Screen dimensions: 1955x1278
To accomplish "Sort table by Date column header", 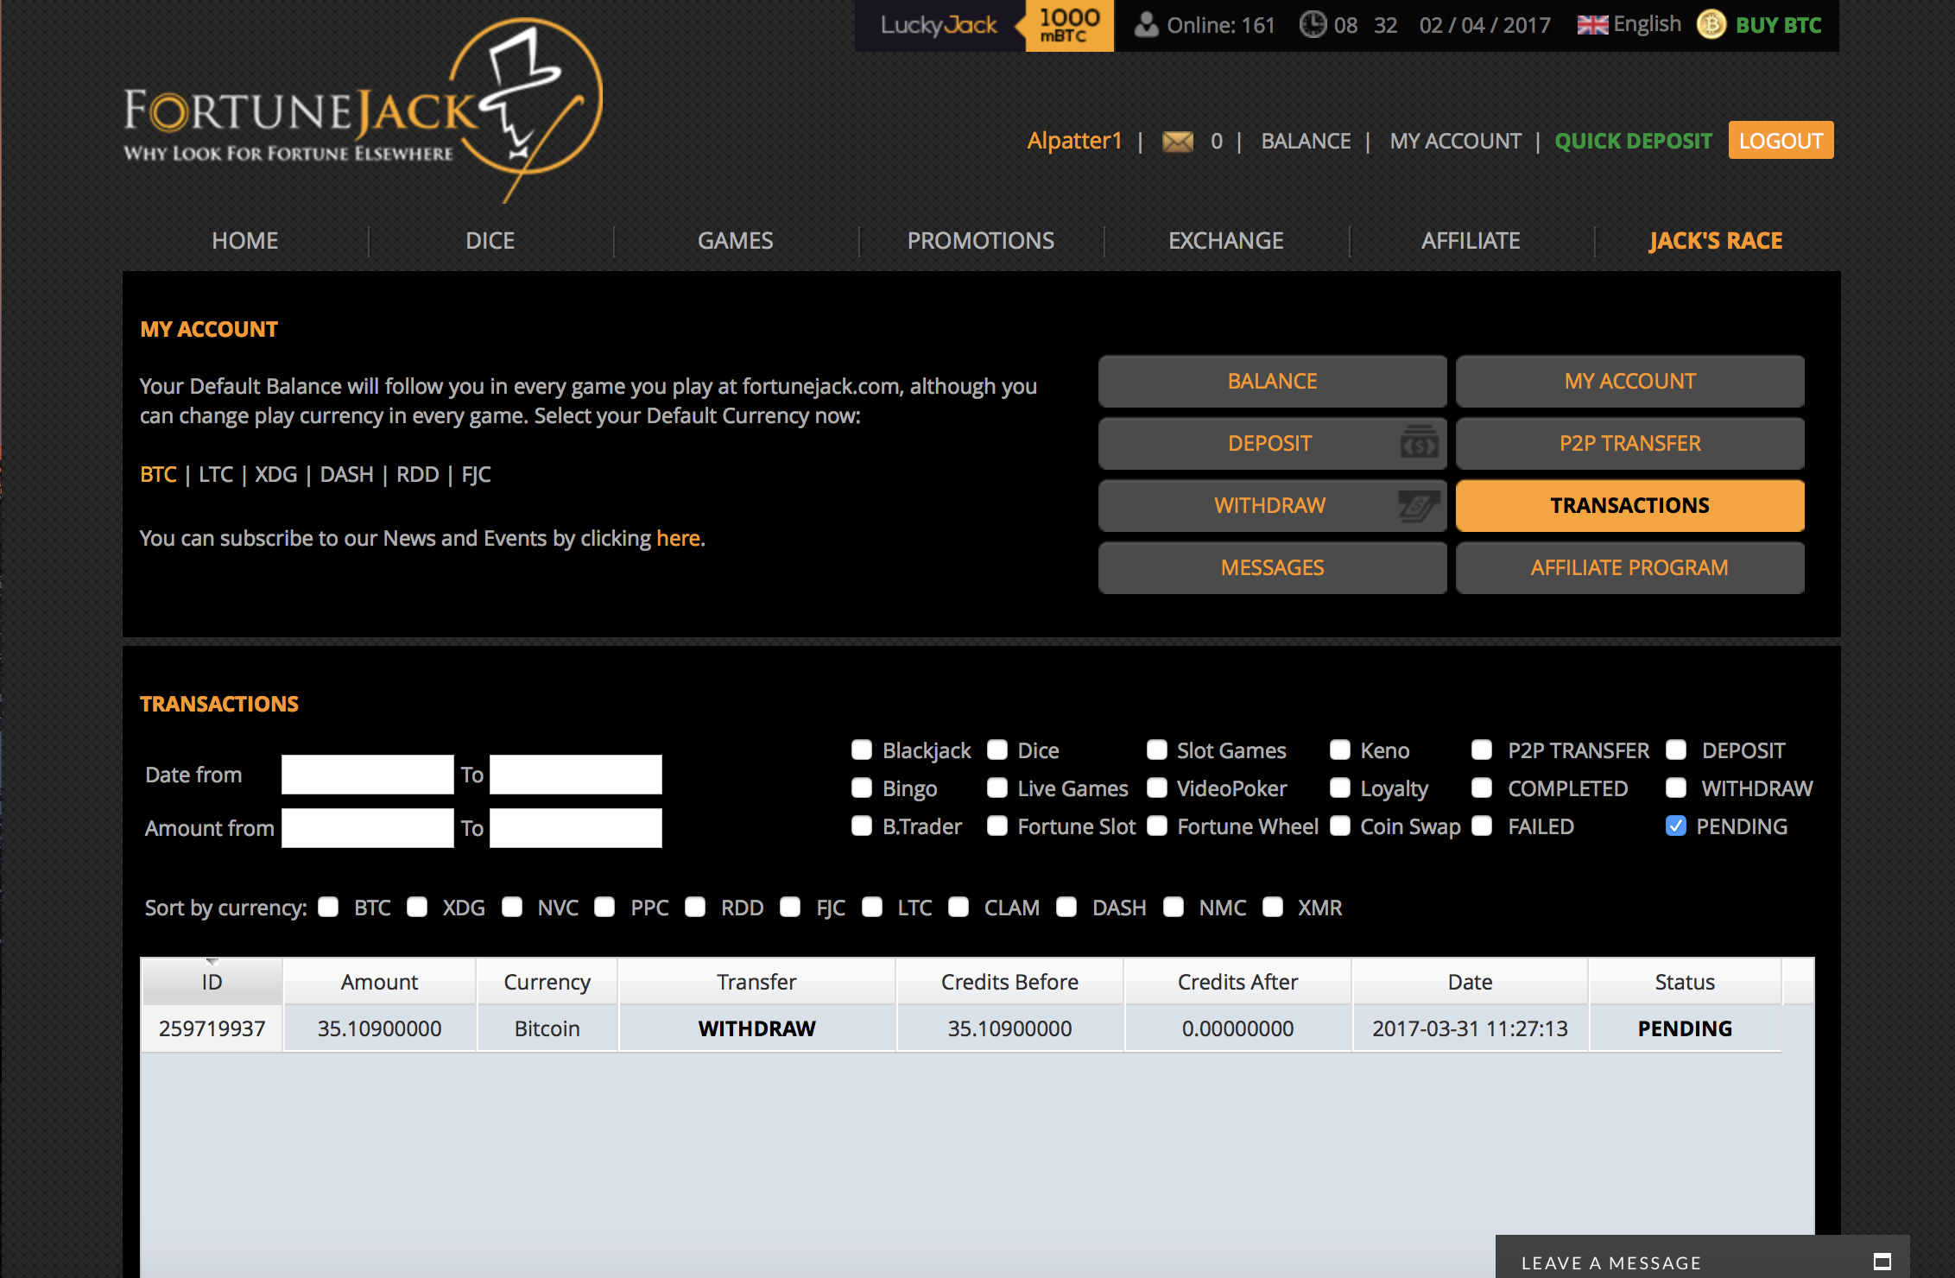I will click(1470, 982).
